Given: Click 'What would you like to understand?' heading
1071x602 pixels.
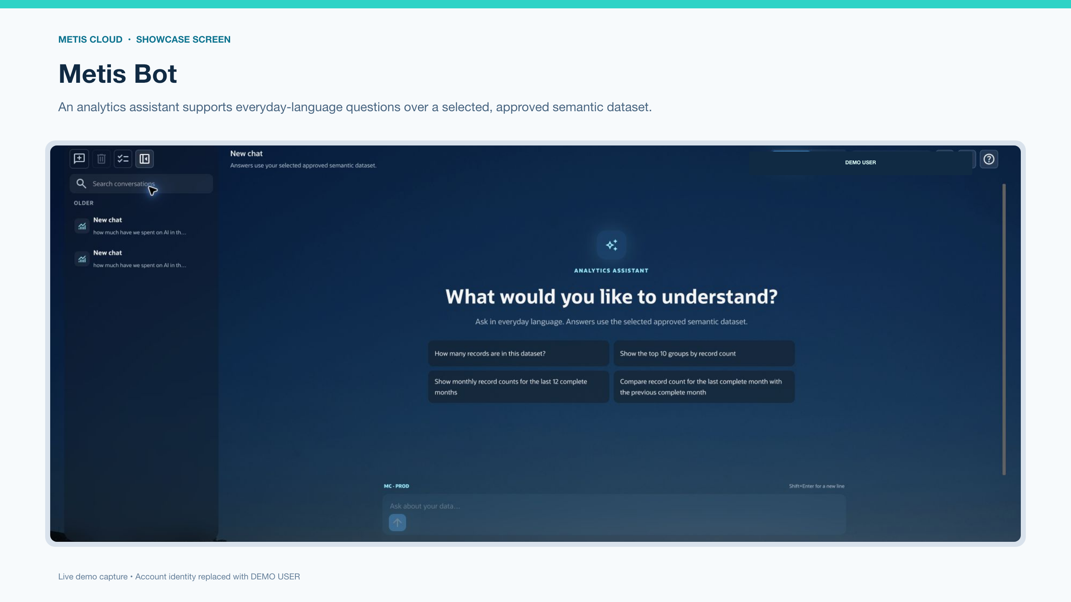Looking at the screenshot, I should [611, 297].
